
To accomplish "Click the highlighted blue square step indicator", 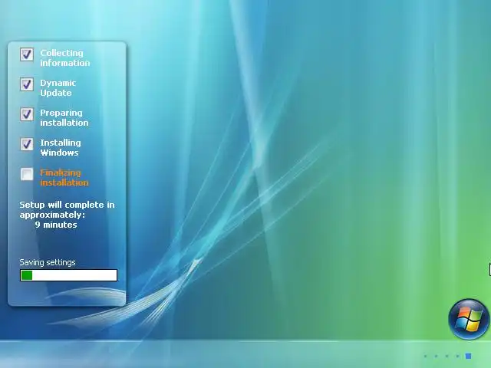I will click(x=469, y=356).
